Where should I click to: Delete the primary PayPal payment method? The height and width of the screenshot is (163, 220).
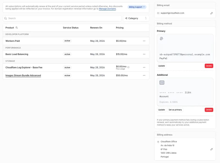point(209,66)
